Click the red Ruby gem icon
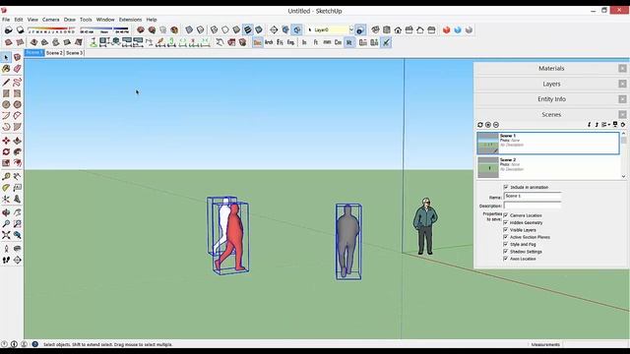Viewport: 630px width, 354px height. pos(446,30)
